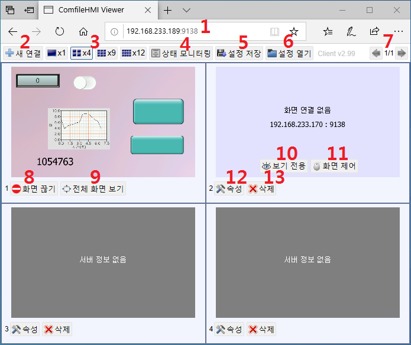Open a new browser tab
The height and width of the screenshot is (345, 411).
(x=168, y=10)
